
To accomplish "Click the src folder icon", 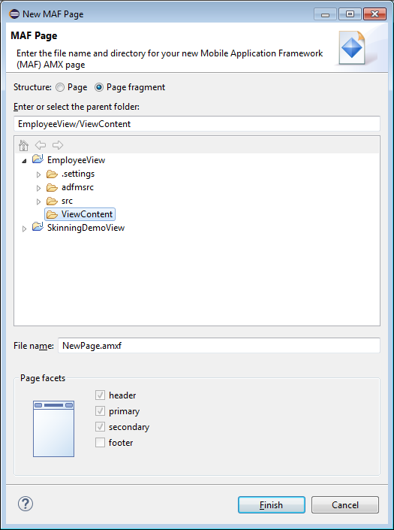I will (52, 201).
